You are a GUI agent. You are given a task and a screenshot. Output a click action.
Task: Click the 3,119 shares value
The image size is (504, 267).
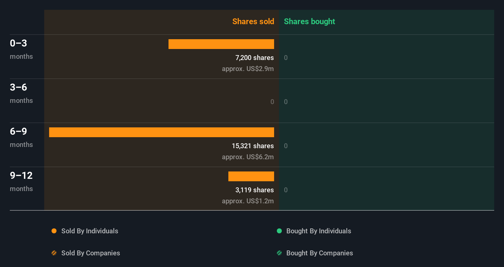254,190
